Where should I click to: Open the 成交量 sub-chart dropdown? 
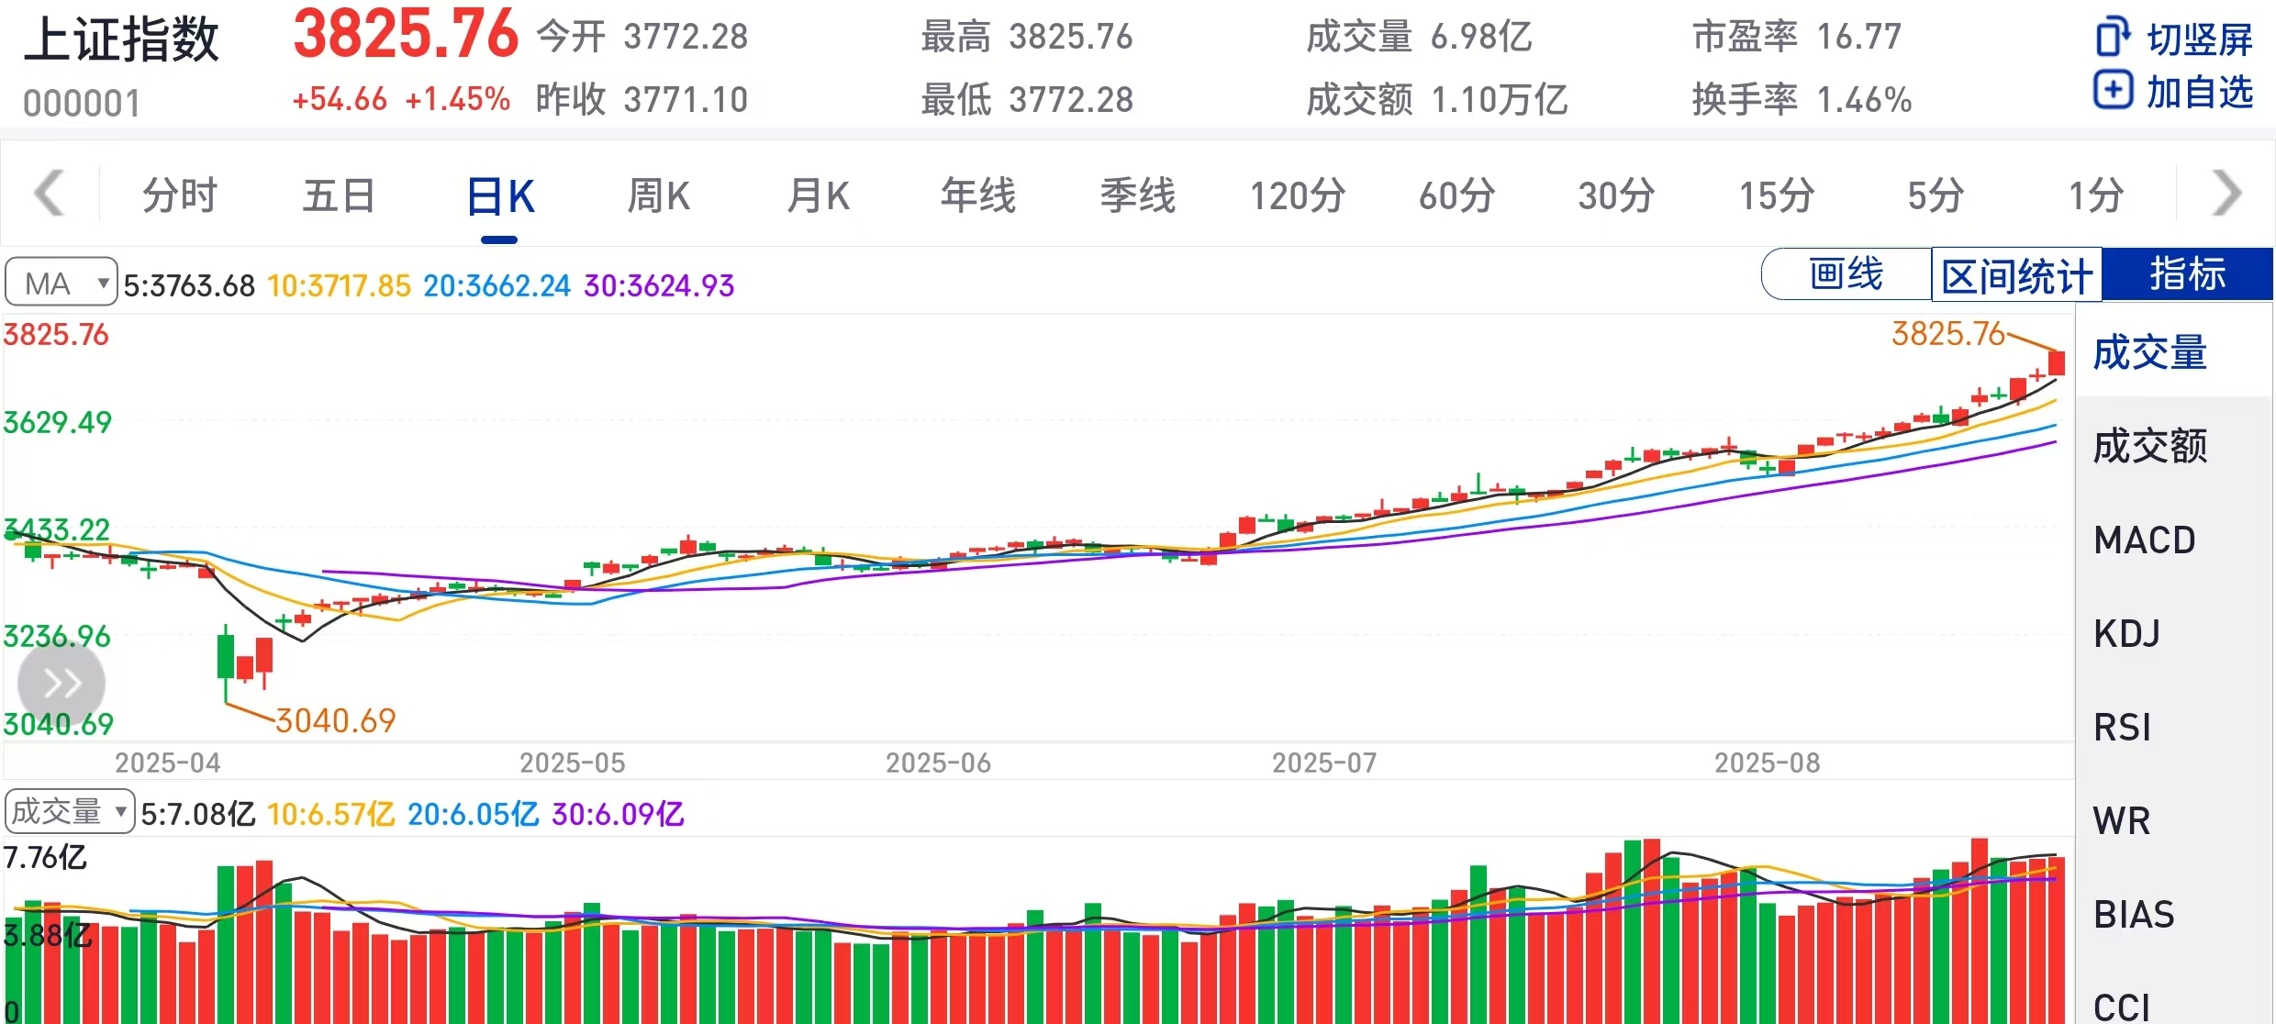coord(70,812)
